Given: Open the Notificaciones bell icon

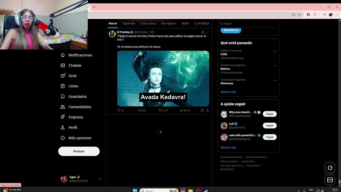Looking at the screenshot, I should [63, 55].
